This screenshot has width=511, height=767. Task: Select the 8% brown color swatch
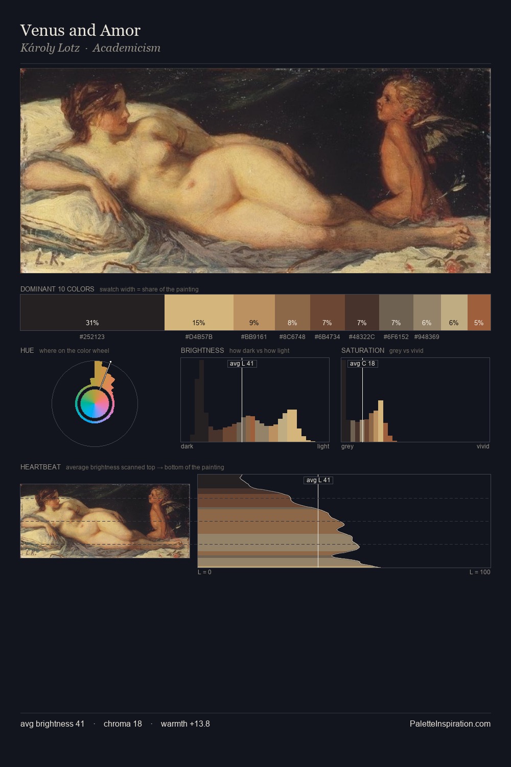[x=292, y=312]
